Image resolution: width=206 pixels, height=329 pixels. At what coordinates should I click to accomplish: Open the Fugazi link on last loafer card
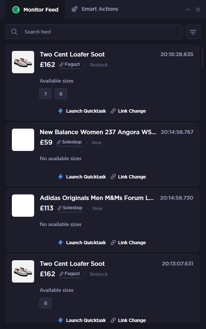(x=69, y=274)
